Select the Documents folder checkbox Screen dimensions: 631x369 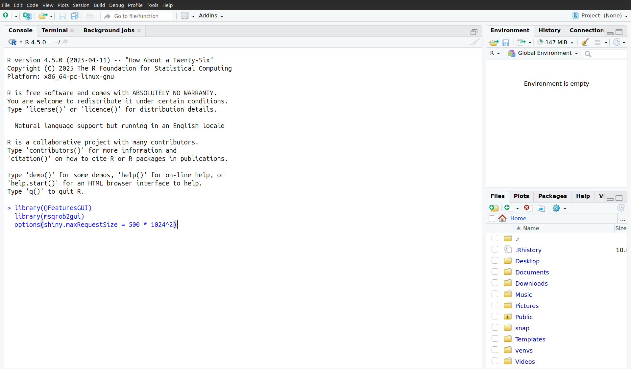click(x=495, y=271)
